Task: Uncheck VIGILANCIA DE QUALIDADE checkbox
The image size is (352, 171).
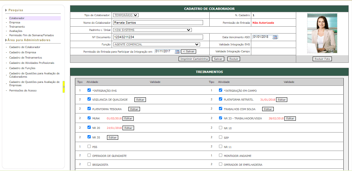Action: [x=89, y=99]
